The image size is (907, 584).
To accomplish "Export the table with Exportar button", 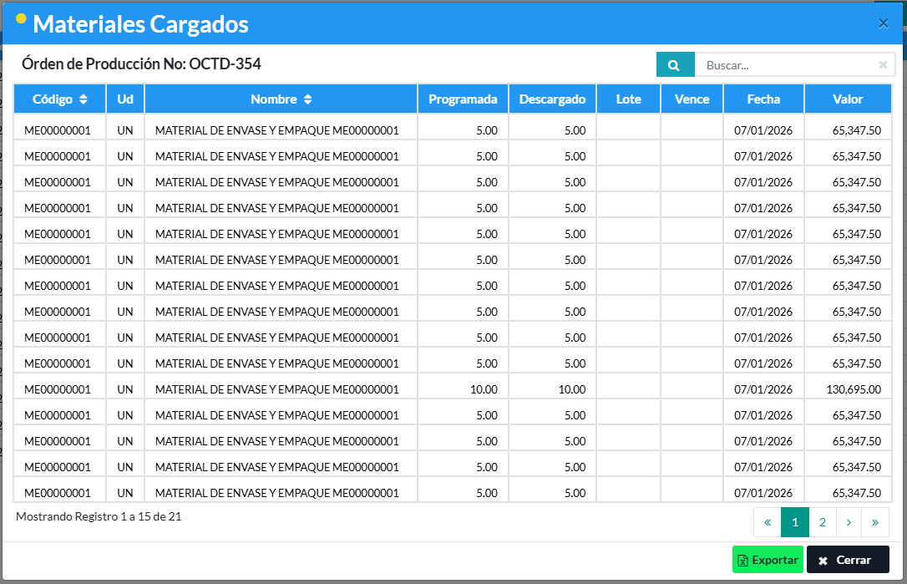I will [767, 560].
